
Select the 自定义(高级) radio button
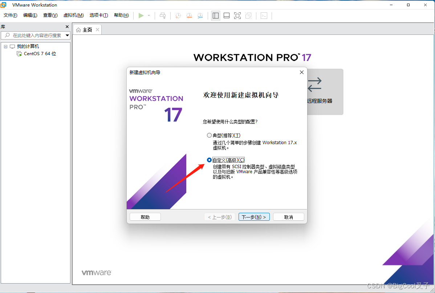(209, 160)
